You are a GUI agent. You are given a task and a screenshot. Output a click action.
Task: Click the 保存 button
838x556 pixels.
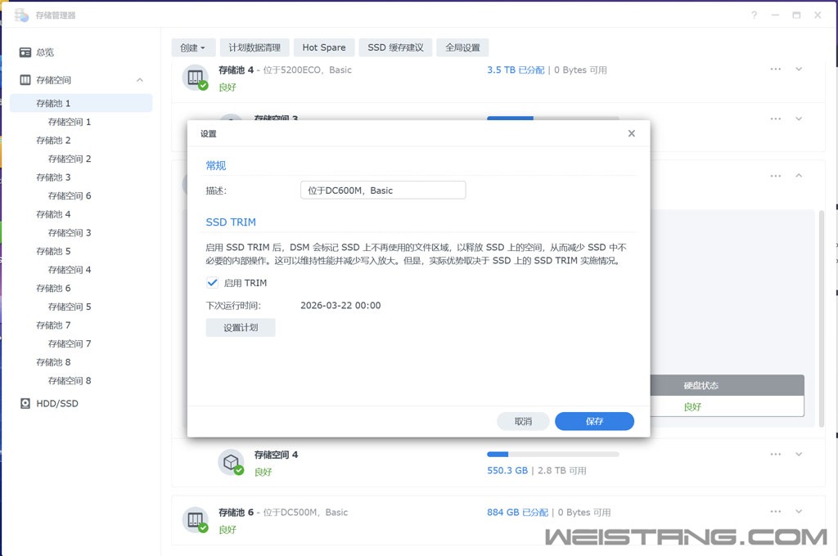(x=594, y=421)
